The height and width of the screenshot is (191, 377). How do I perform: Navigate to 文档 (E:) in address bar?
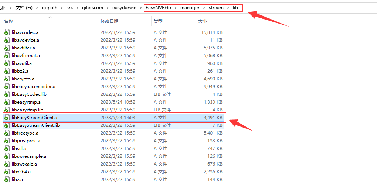(24, 8)
